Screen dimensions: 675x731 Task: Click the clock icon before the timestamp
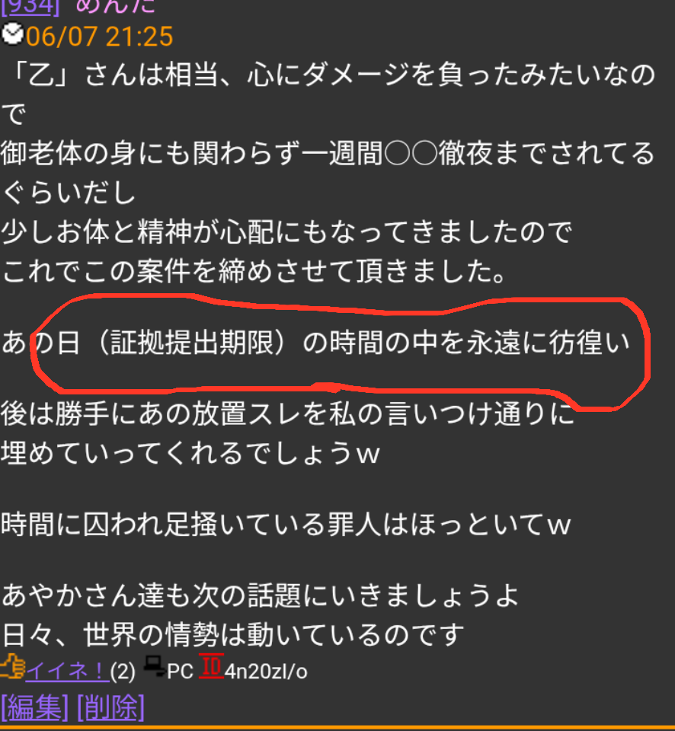[x=12, y=34]
